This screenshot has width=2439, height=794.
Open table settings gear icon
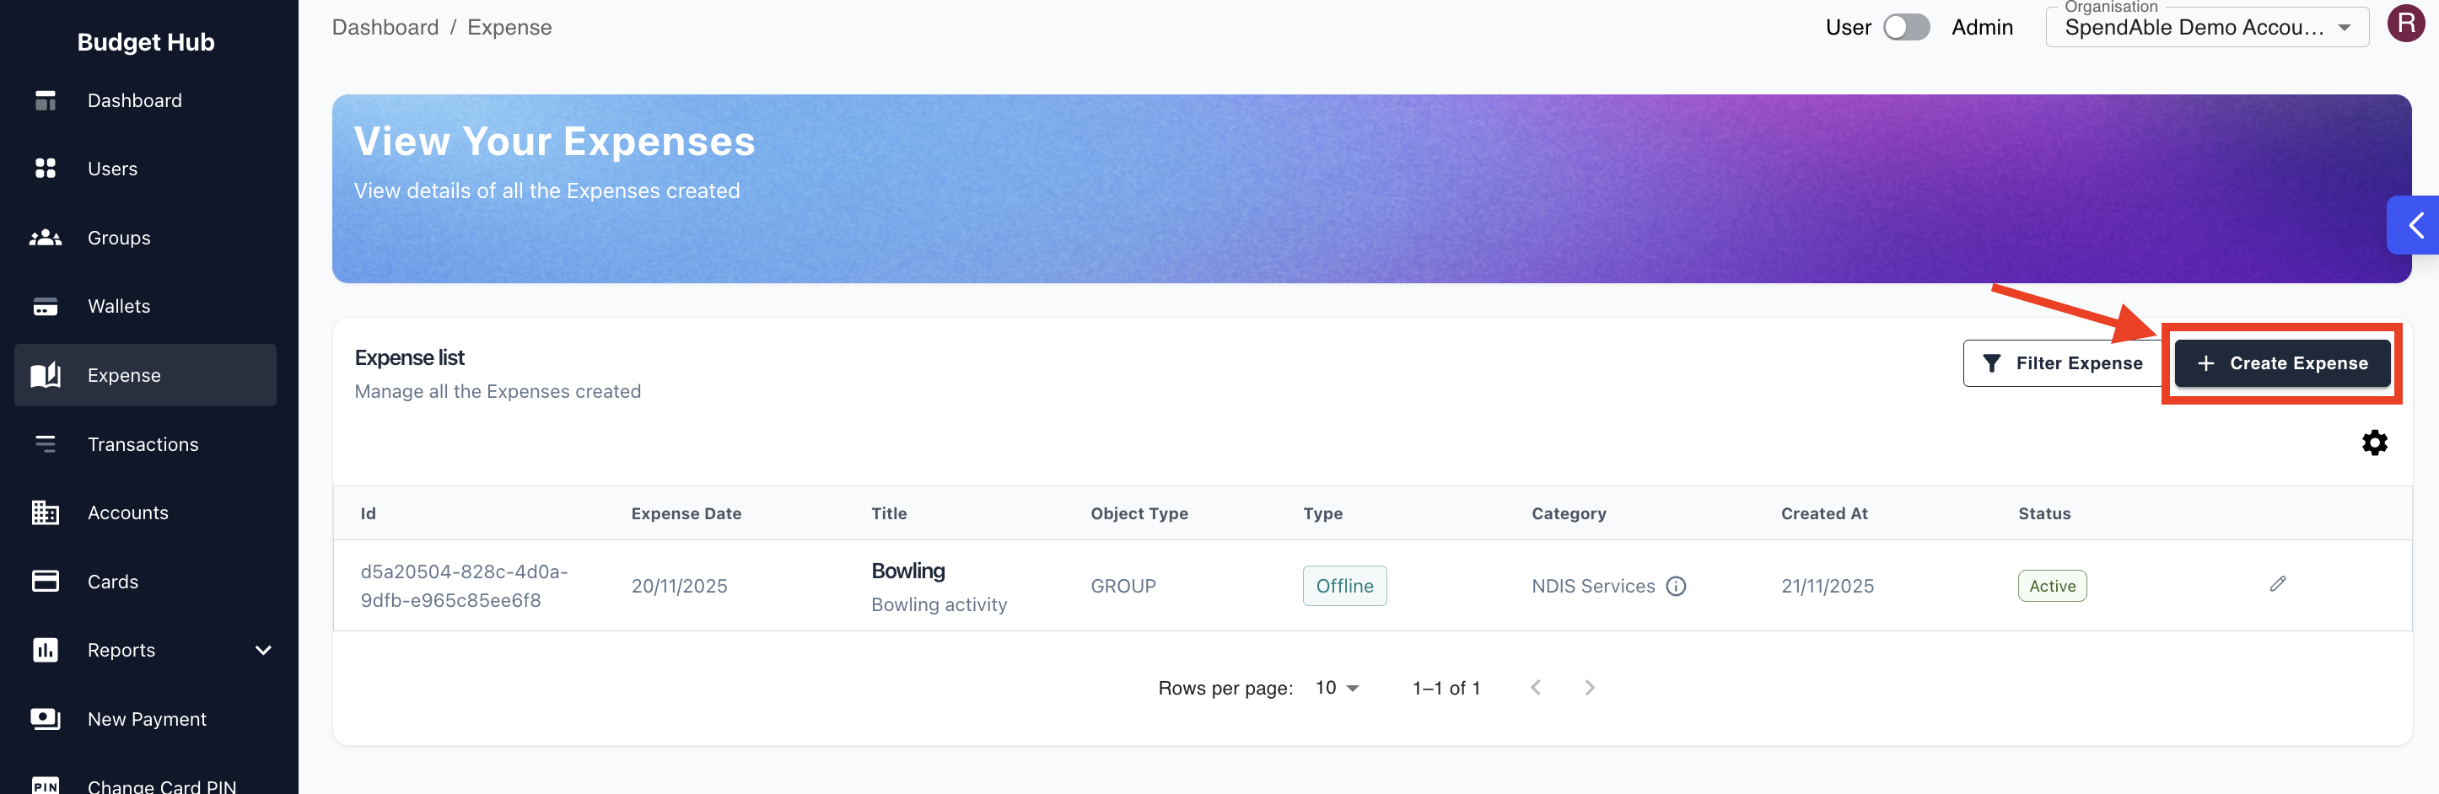[x=2374, y=443]
